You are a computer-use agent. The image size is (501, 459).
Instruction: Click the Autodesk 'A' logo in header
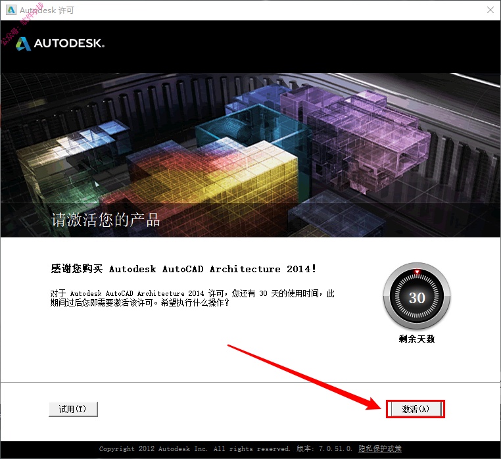coord(23,43)
